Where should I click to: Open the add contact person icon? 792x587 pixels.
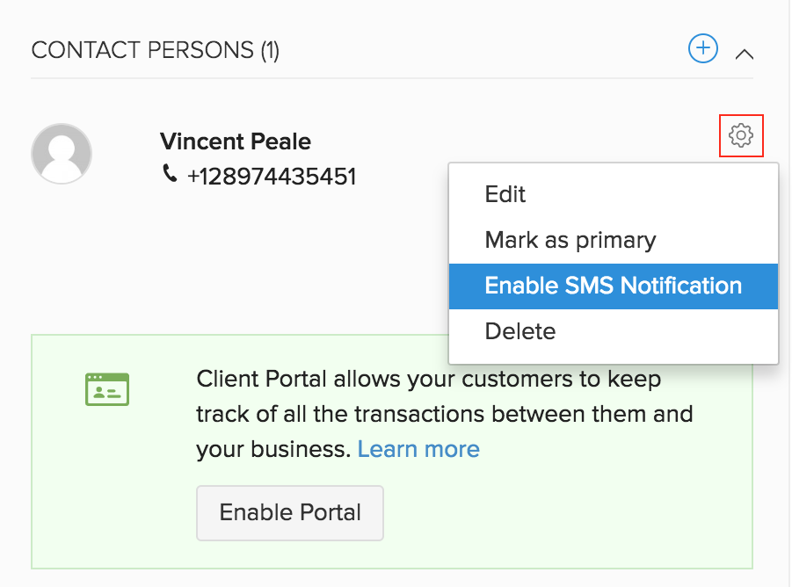point(702,48)
